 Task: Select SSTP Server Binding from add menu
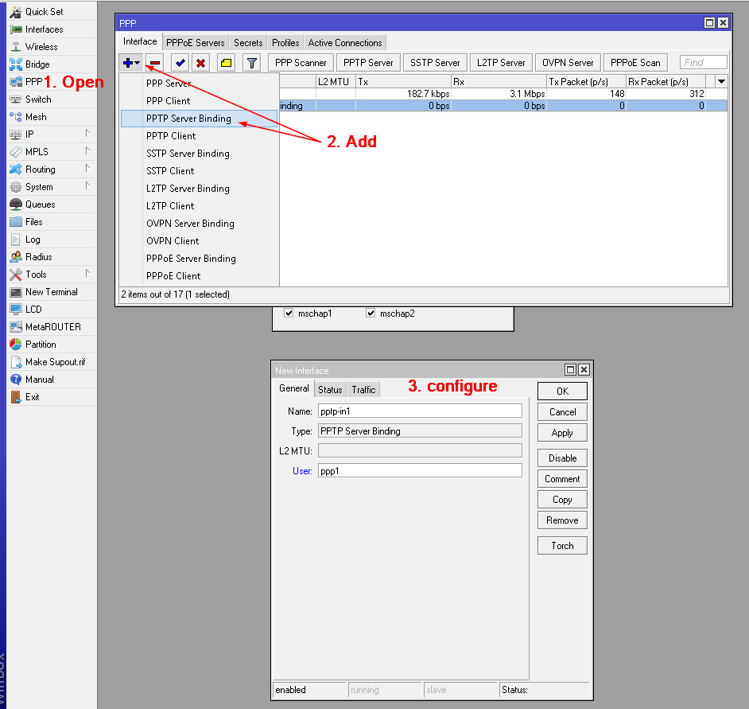click(199, 154)
